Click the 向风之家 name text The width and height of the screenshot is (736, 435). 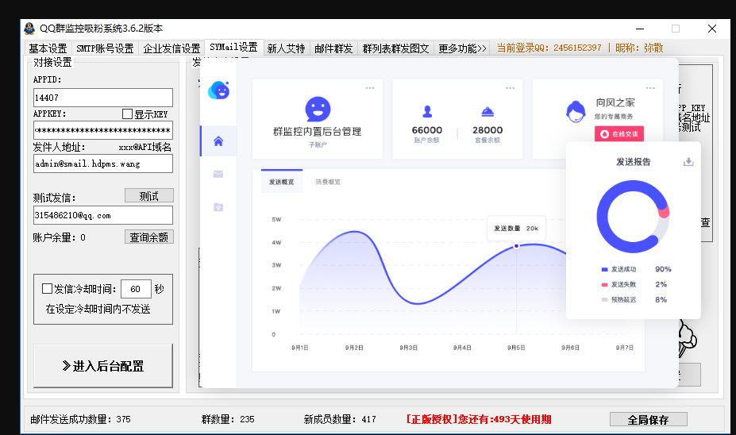(x=615, y=102)
